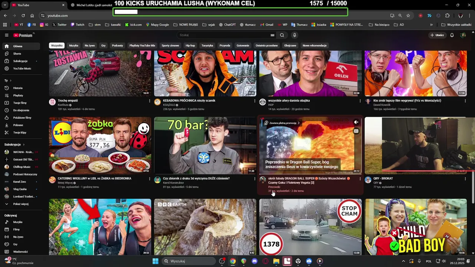Select the Muzyka filter chip
The image size is (475, 267).
pos(73,46)
